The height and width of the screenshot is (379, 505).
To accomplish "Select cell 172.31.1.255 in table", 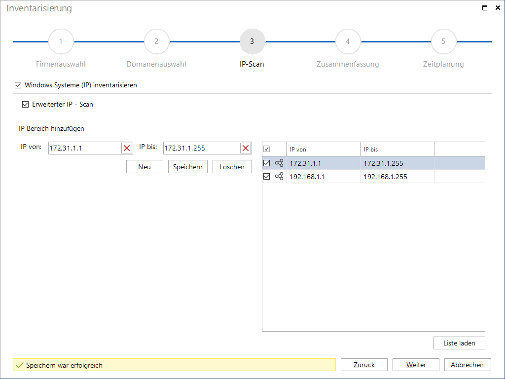I will [397, 163].
